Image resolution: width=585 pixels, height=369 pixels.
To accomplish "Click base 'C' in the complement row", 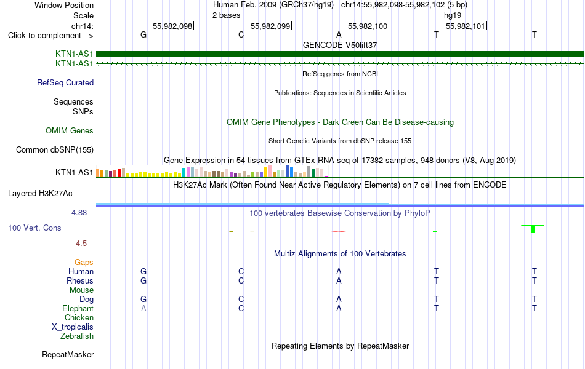I will [x=241, y=34].
